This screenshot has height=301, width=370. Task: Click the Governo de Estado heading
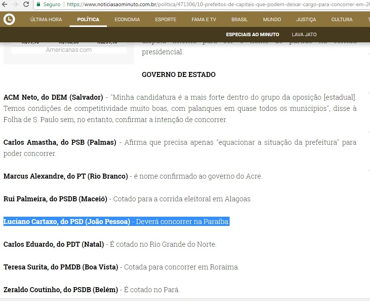(178, 75)
